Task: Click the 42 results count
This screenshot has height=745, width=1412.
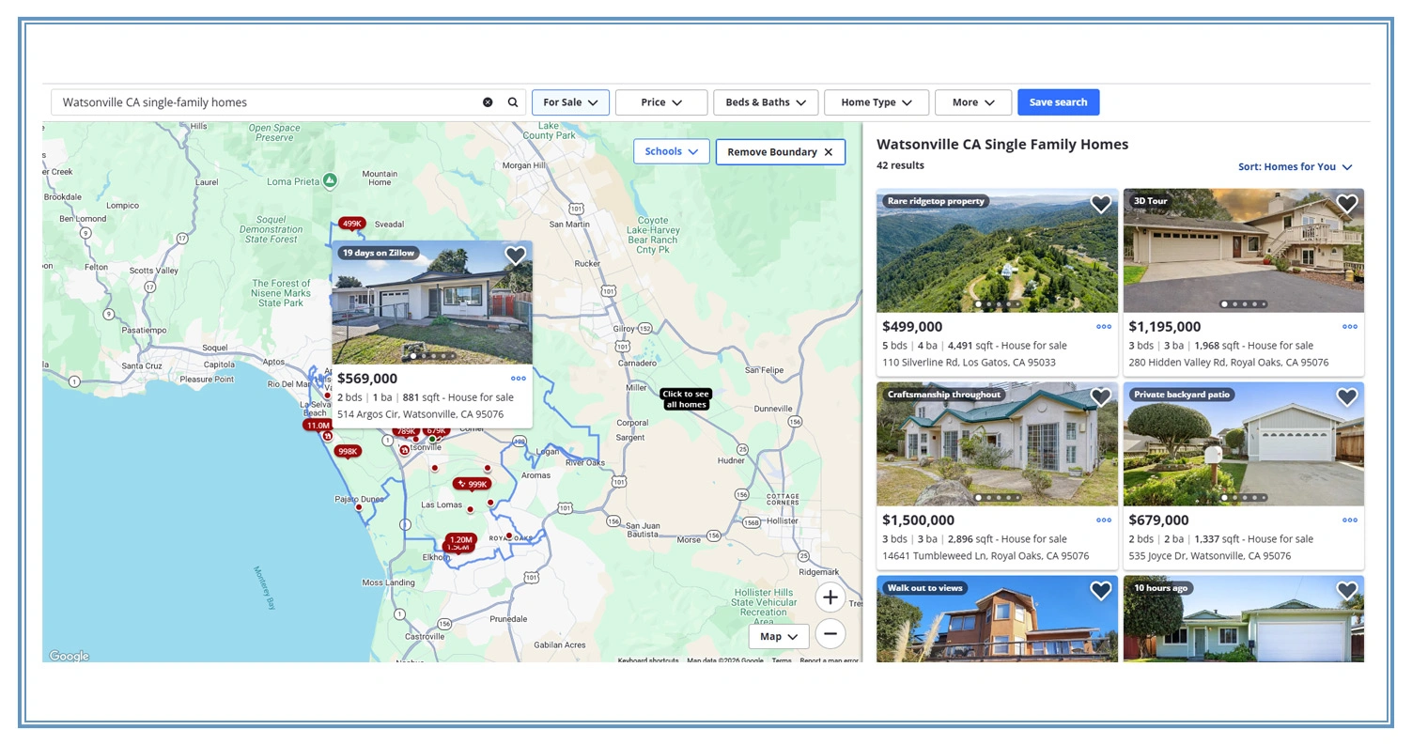Action: click(x=900, y=165)
